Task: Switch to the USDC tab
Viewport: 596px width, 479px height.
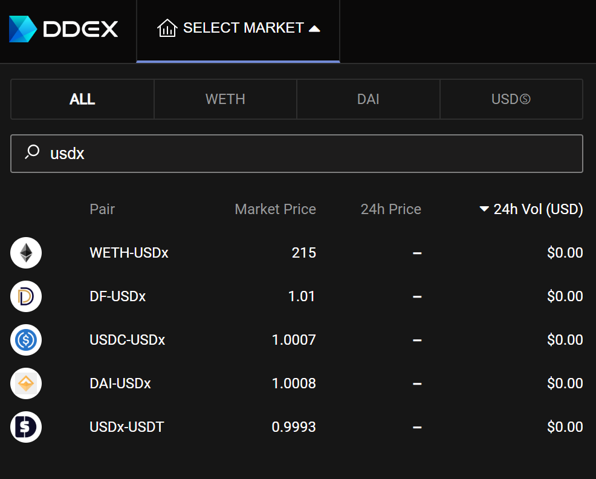Action: tap(511, 99)
